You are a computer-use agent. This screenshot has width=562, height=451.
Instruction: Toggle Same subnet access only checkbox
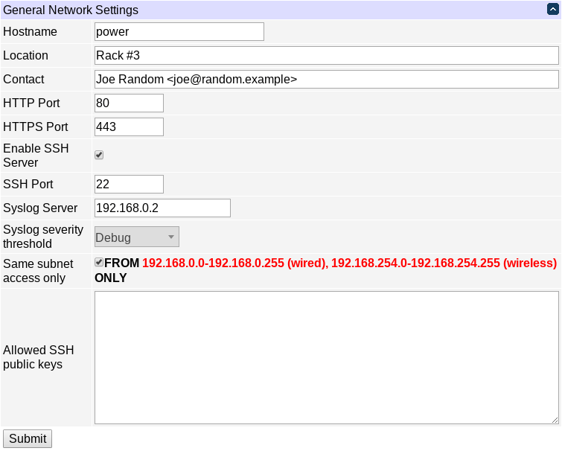[x=99, y=262]
